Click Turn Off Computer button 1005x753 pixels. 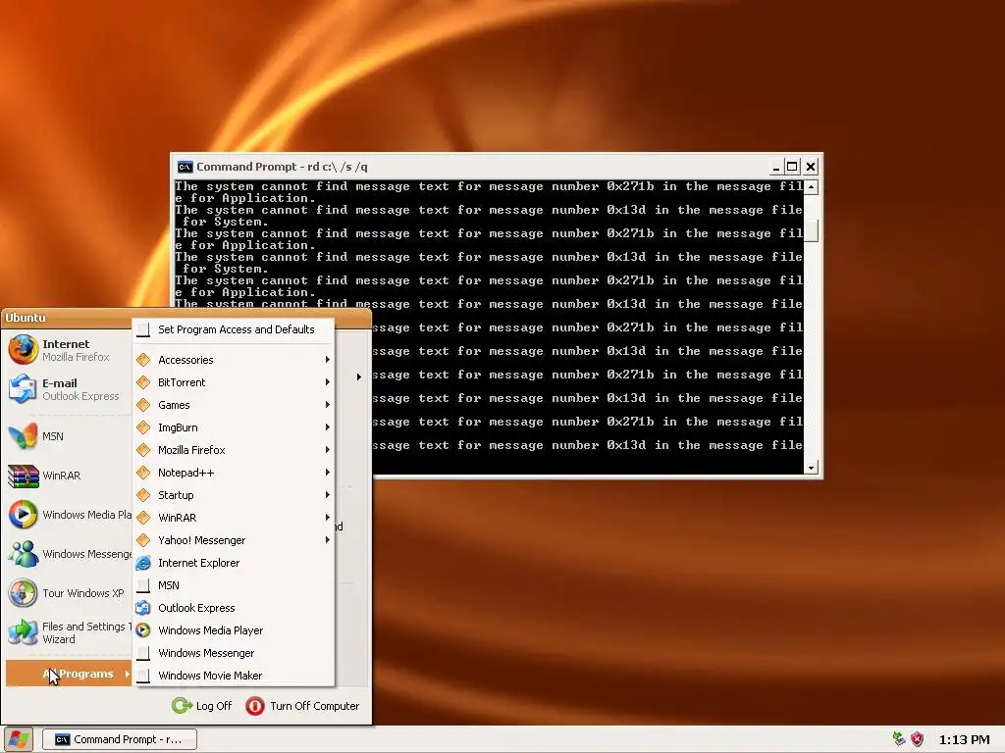(302, 706)
